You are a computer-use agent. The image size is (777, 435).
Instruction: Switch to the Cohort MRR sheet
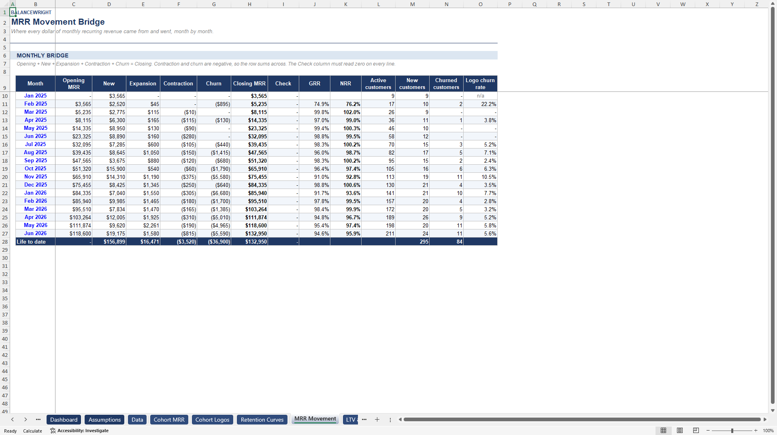[169, 420]
